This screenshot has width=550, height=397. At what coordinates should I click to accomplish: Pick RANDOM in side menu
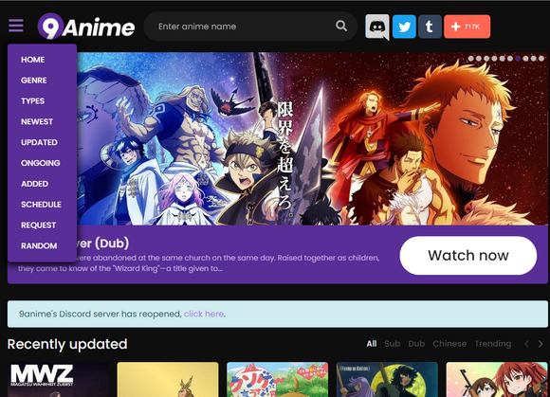pyautogui.click(x=39, y=245)
